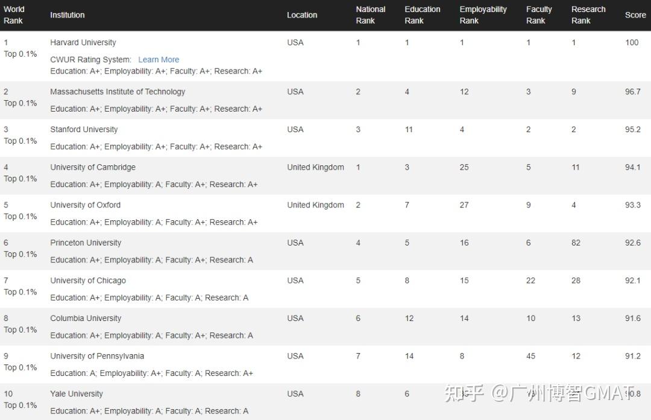Click USA location in Harvard row
The height and width of the screenshot is (420, 651).
click(295, 42)
